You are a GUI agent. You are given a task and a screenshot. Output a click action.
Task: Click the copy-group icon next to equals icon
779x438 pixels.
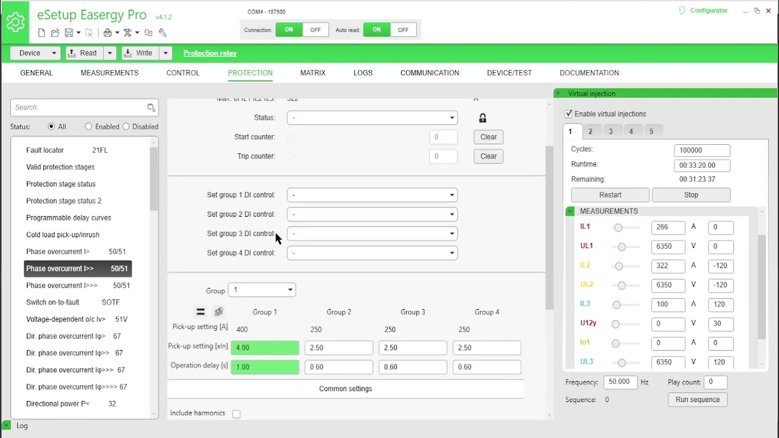pos(218,312)
